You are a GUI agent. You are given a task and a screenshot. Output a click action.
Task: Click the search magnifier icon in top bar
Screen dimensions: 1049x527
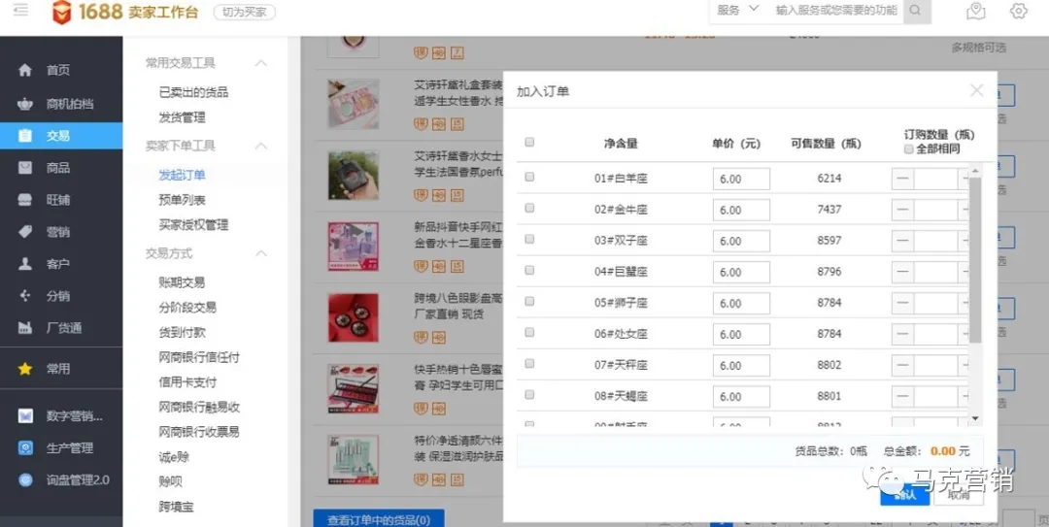click(x=916, y=11)
